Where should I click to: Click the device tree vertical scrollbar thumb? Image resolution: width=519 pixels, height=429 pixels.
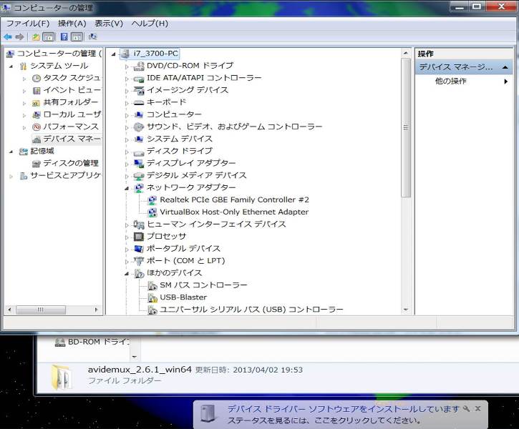tap(406, 127)
